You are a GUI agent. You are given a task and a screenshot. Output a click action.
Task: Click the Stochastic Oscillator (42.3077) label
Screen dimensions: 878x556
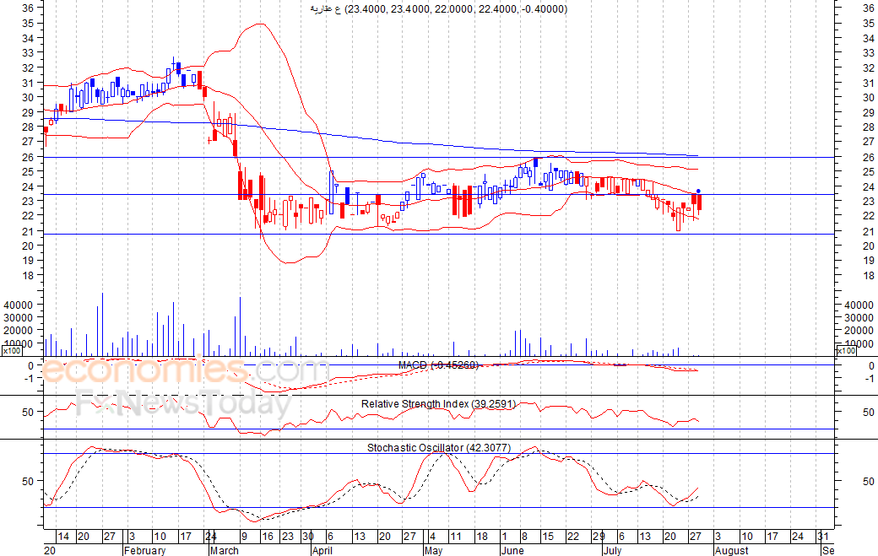(x=439, y=447)
